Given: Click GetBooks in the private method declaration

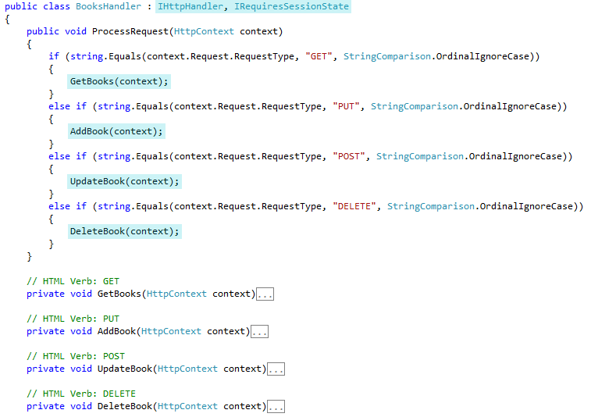Looking at the screenshot, I should pos(119,294).
